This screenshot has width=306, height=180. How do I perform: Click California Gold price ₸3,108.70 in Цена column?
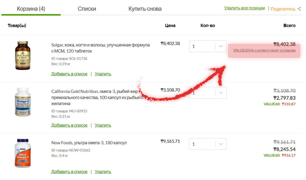[170, 90]
